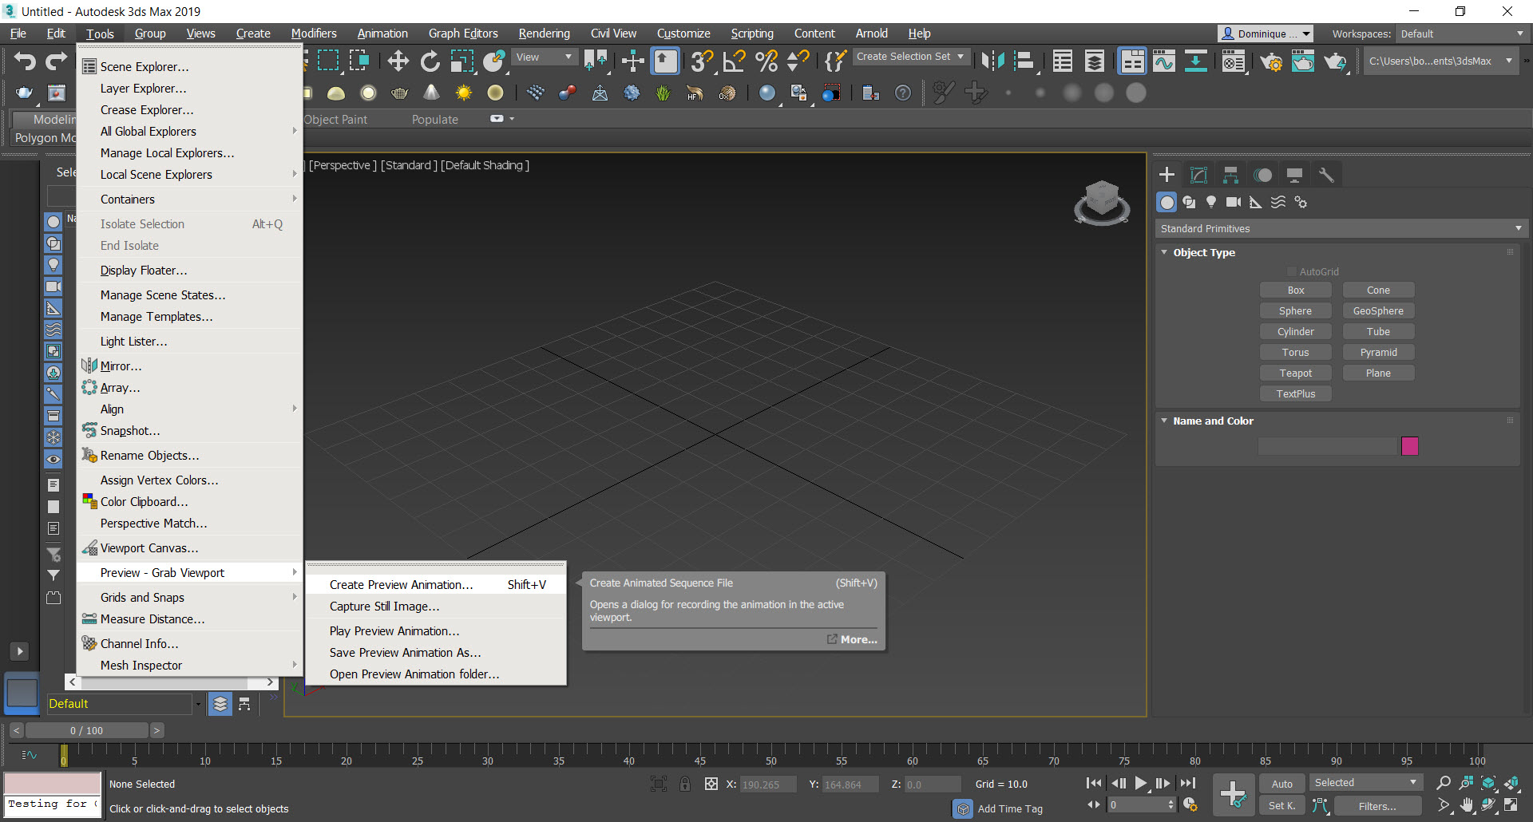
Task: Open the View reference coordinate dropdown
Action: 543,57
